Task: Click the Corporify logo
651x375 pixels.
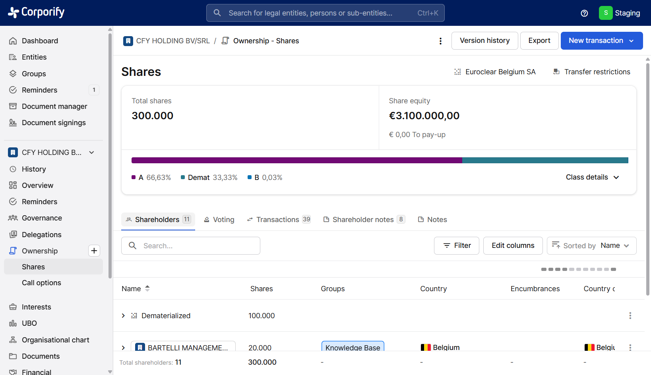Action: [x=36, y=13]
